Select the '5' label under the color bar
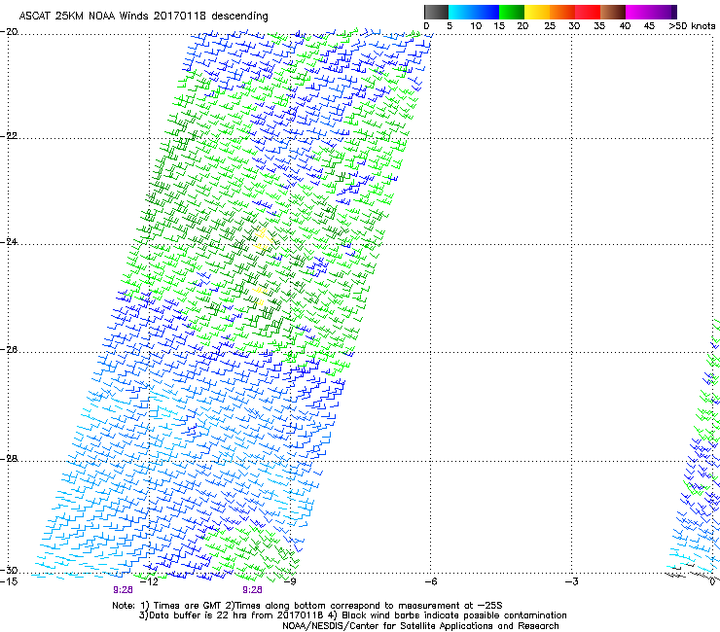Viewport: 720px width, 632px height. pyautogui.click(x=450, y=26)
